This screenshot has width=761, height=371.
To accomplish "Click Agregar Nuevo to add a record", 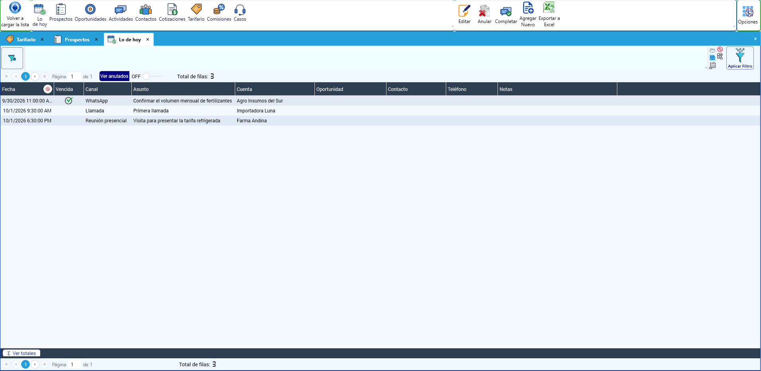I will 528,14.
